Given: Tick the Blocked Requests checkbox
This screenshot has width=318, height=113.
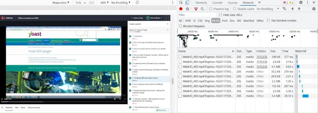Looking at the screenshot, I should point(180,26).
